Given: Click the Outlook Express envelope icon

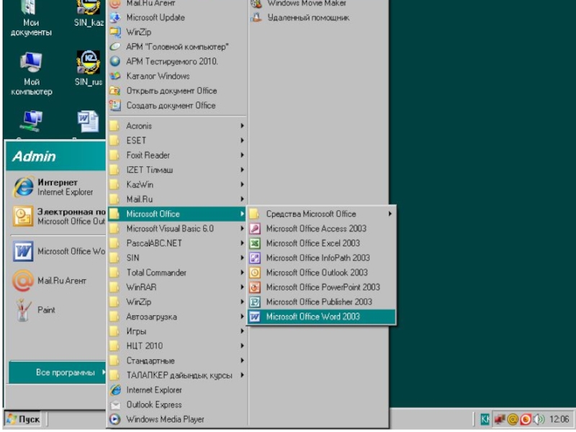Looking at the screenshot, I should pyautogui.click(x=115, y=405).
